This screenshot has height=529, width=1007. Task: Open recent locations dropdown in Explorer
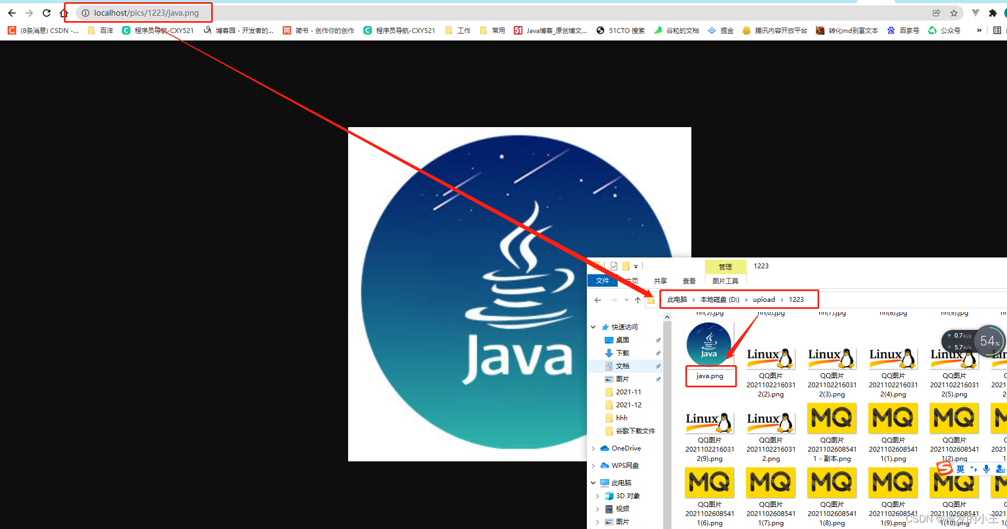click(626, 300)
